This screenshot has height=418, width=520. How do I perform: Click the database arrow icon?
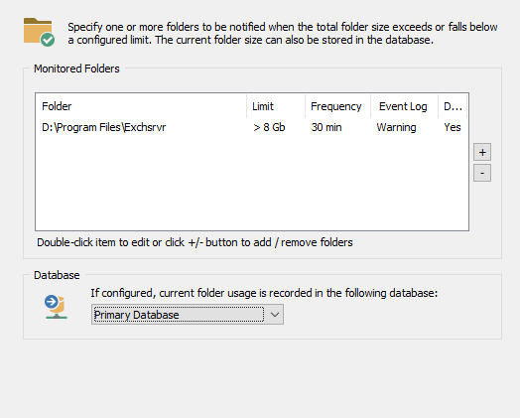click(56, 307)
